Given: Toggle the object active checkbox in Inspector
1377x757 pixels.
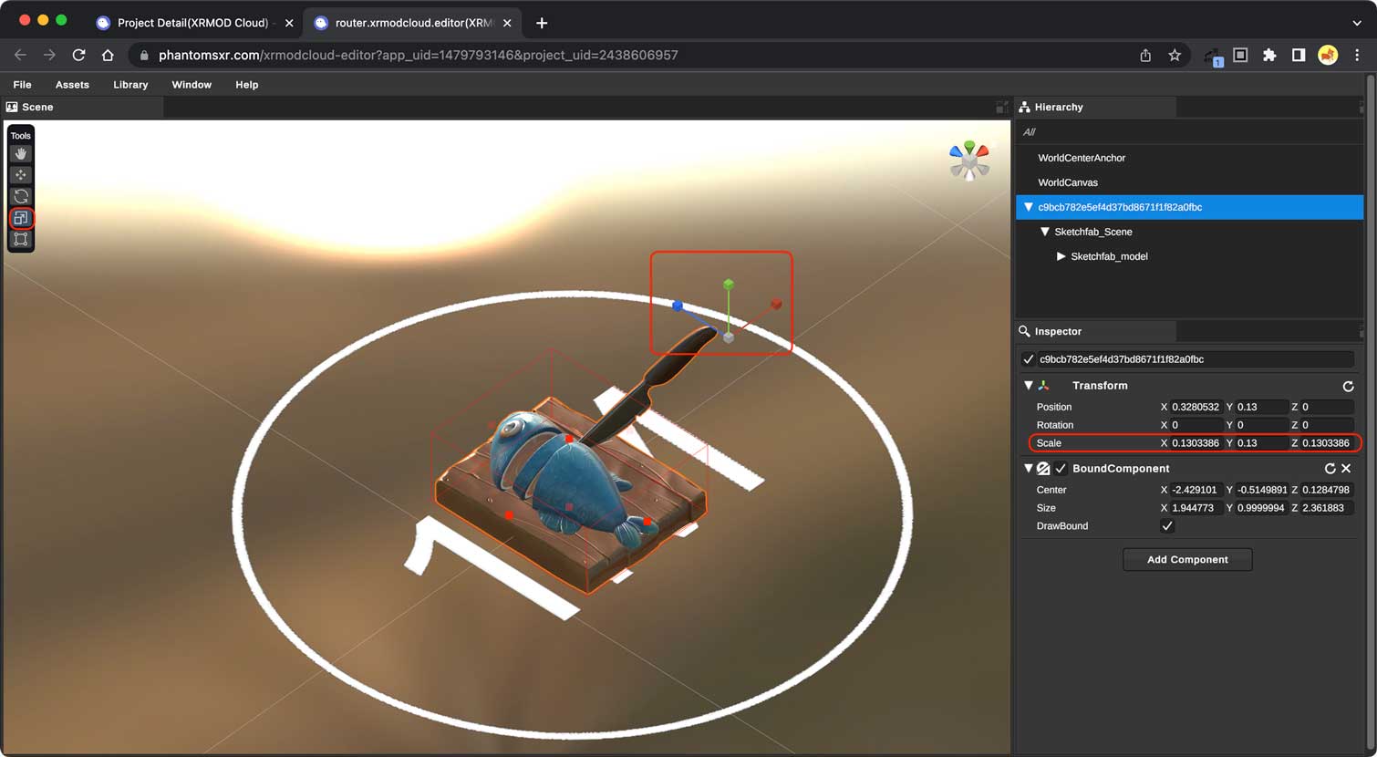Looking at the screenshot, I should [1029, 359].
